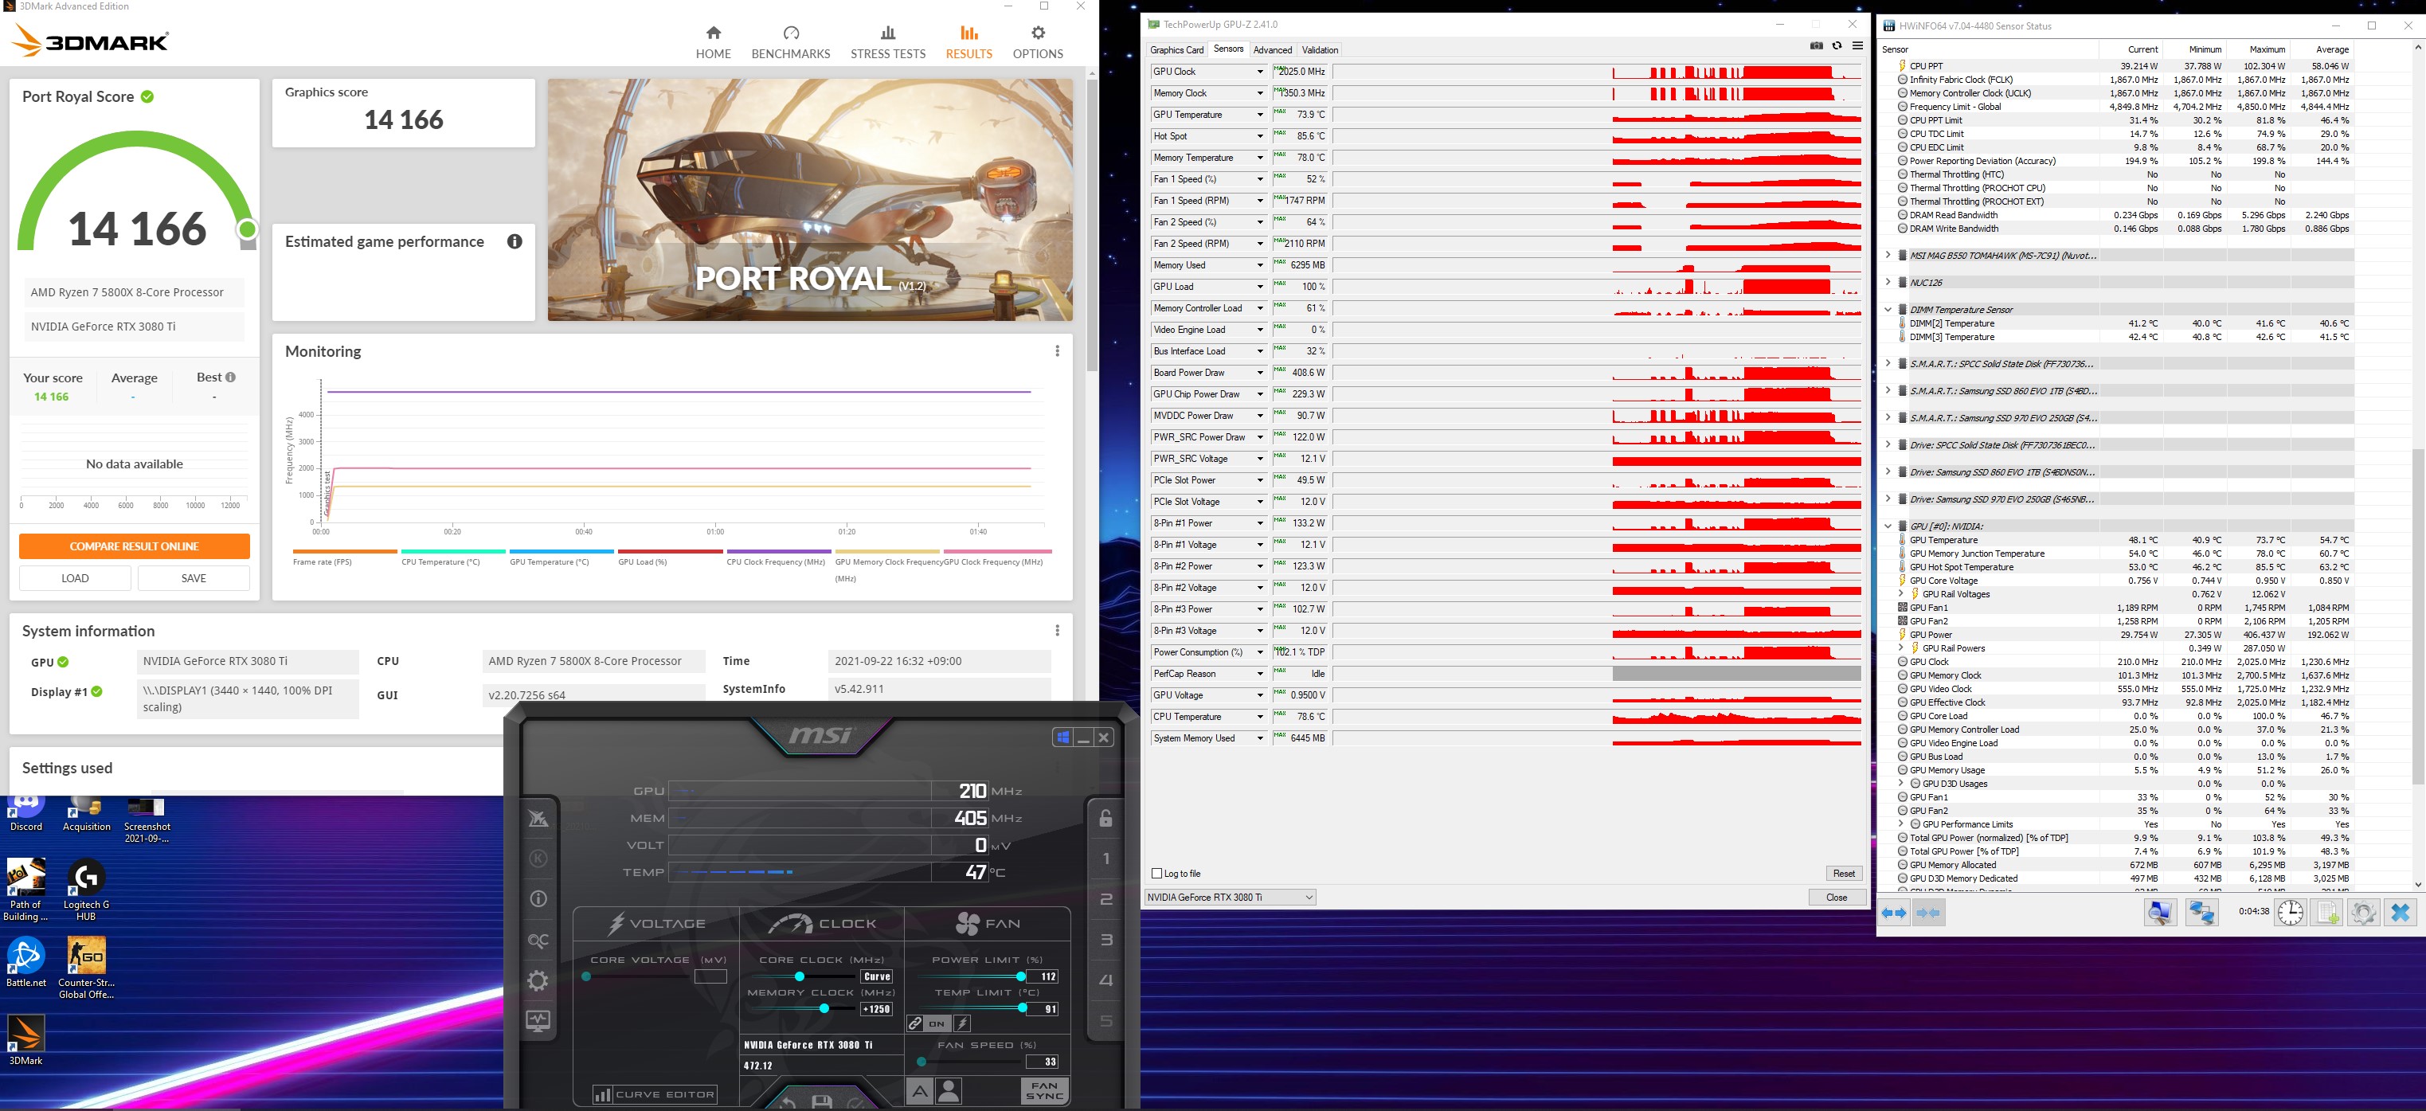Take GPU-Z screenshot with camera icon
Screen dimensions: 2426x1111
[1816, 46]
